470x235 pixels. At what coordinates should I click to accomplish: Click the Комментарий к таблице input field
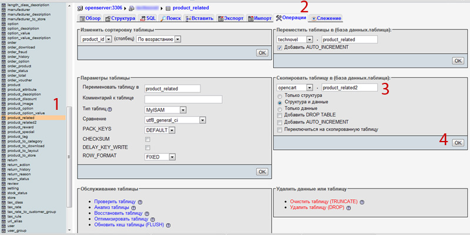pos(183,99)
